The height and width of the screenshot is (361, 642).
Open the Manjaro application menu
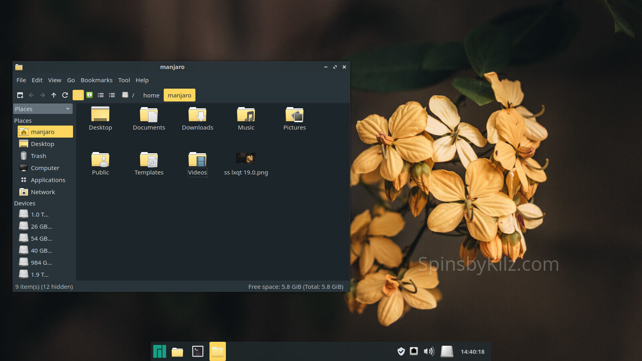(x=160, y=351)
